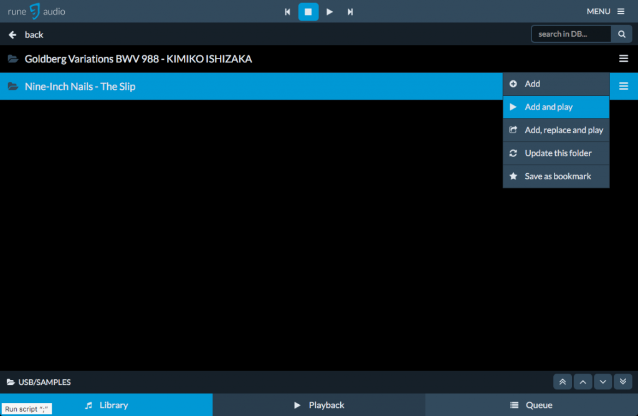Click the stop playback button

tap(308, 12)
